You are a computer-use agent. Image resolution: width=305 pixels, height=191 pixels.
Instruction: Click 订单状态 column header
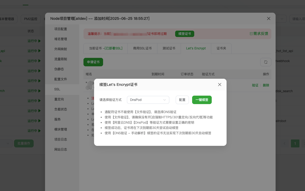187,74
